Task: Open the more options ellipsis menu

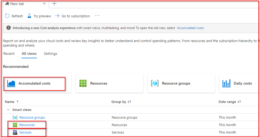Action: tap(97, 16)
